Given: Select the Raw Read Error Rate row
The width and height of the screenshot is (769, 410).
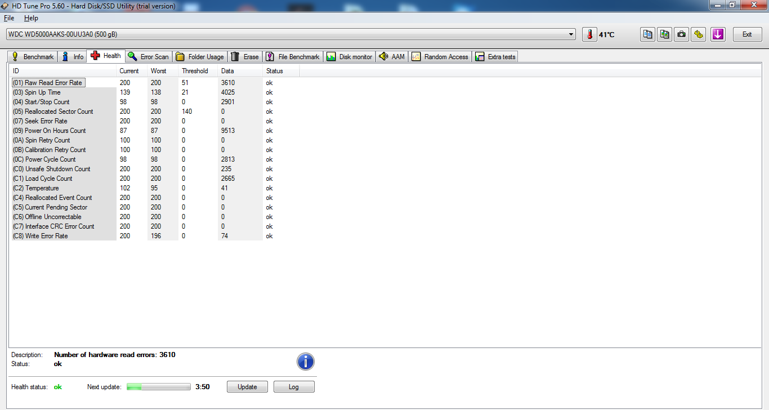Looking at the screenshot, I should click(x=155, y=83).
